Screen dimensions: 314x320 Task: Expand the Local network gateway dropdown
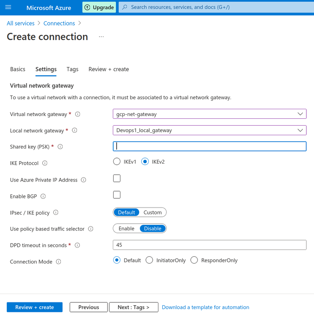point(210,130)
